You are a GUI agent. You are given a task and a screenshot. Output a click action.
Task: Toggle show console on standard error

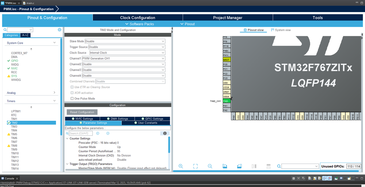click(x=330, y=178)
